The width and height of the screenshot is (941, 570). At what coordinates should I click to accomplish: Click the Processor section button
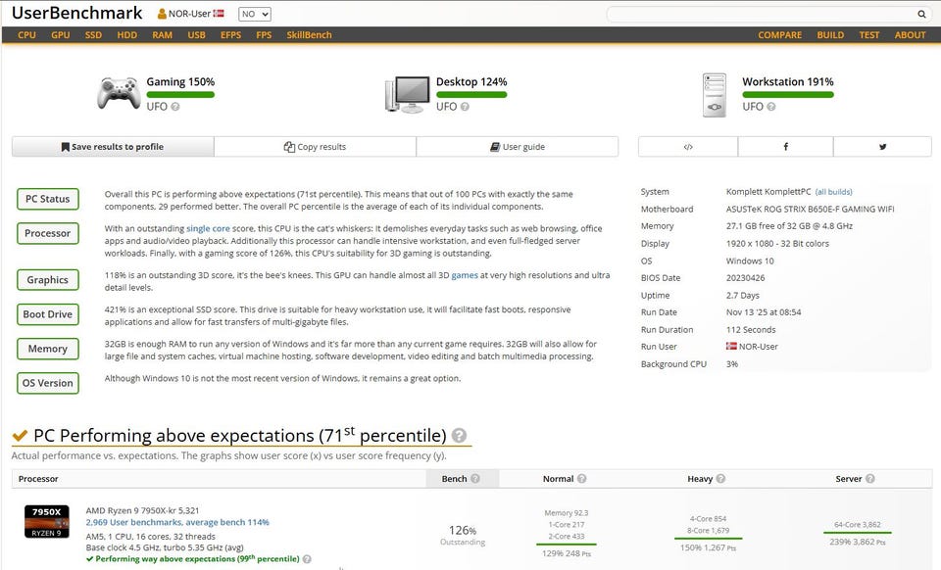47,233
